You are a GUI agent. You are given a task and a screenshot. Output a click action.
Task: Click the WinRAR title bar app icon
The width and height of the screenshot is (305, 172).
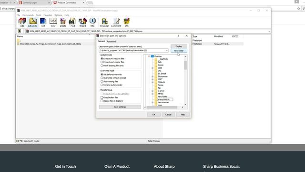pyautogui.click(x=18, y=11)
